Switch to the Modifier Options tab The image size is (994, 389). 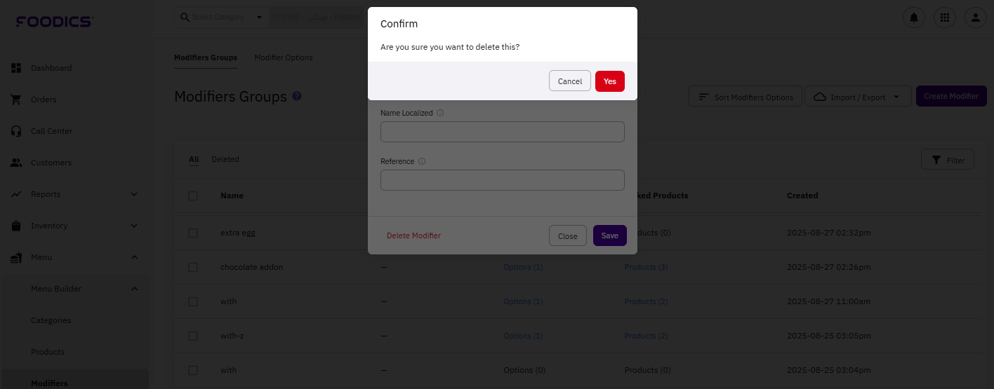click(x=284, y=57)
